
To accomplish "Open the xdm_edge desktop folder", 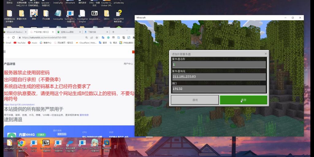I will (10, 144).
